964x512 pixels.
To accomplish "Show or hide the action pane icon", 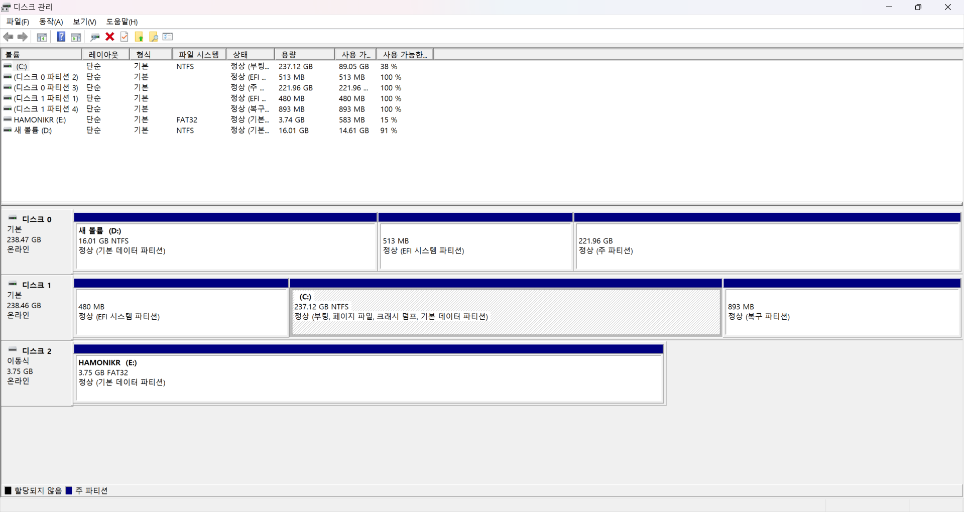I will tap(76, 37).
